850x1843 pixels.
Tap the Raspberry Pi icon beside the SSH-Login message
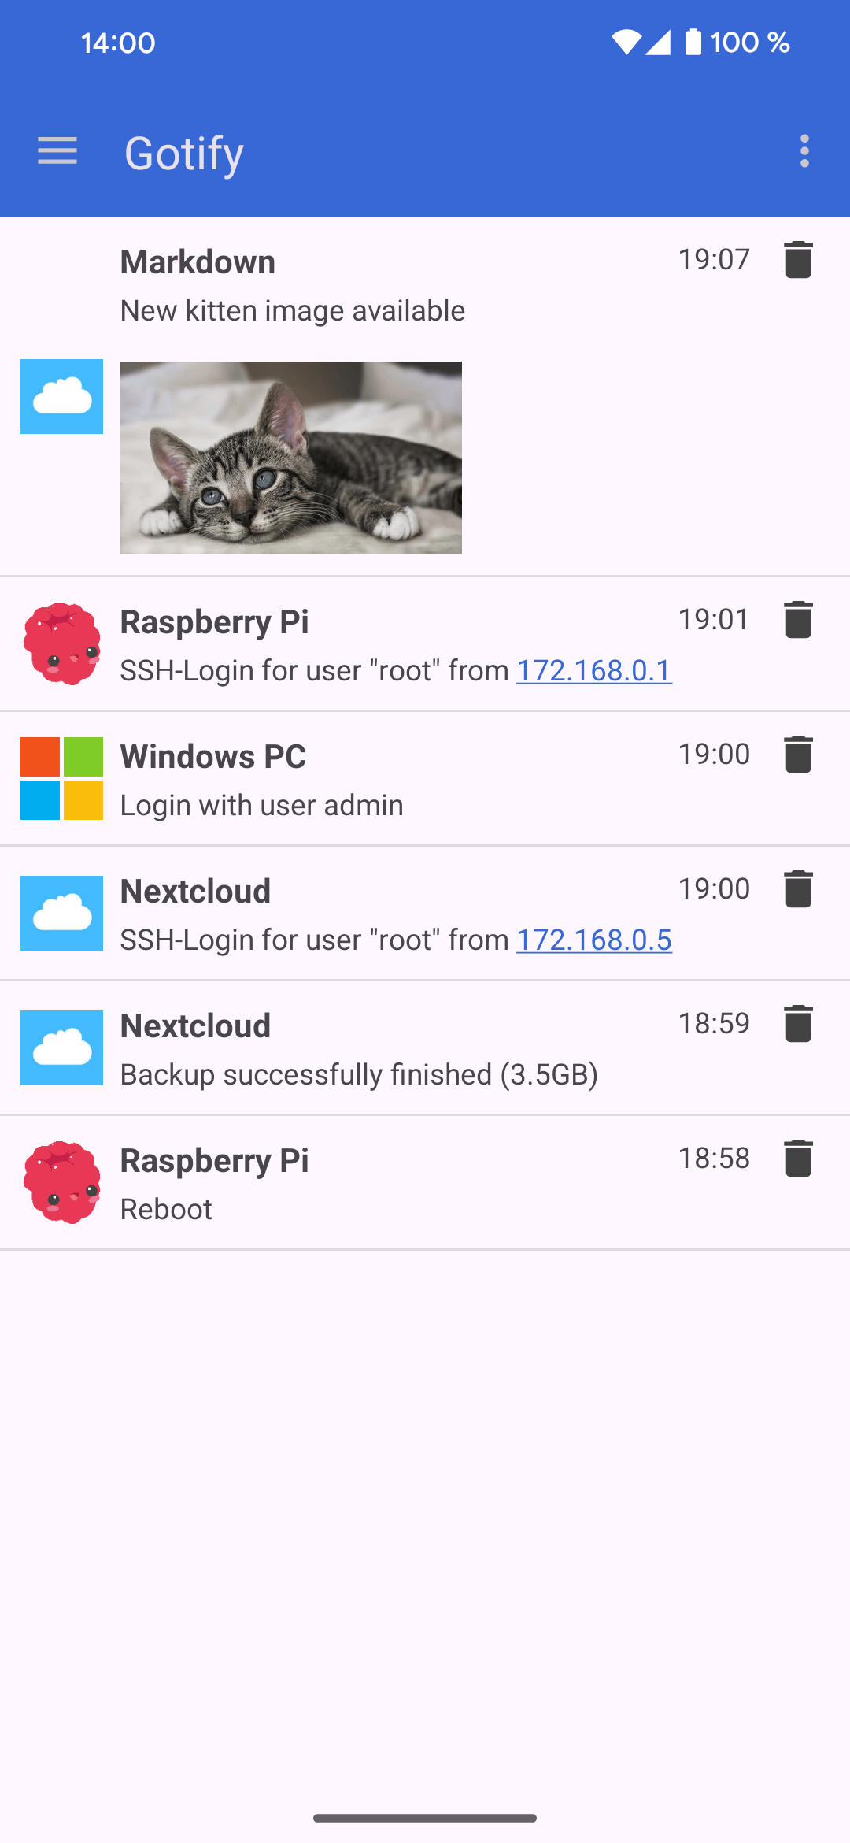coord(61,643)
